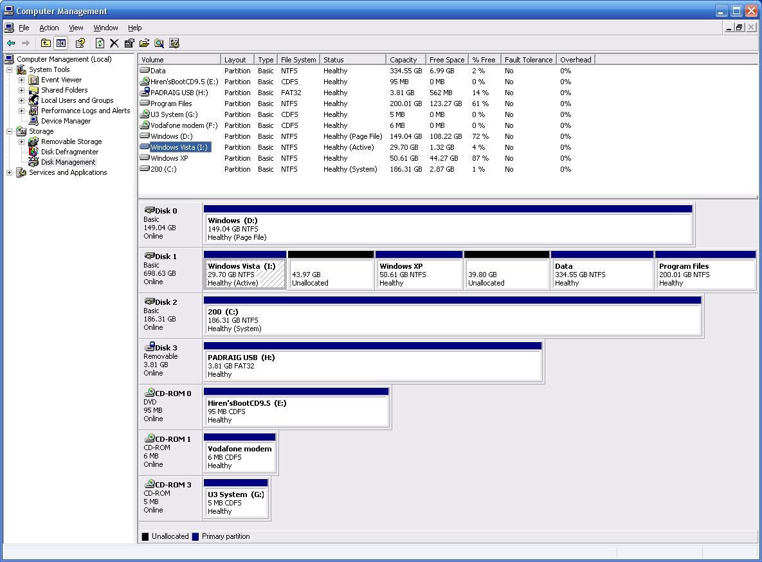Expand Performance Logs and Alerts node

pos(21,111)
